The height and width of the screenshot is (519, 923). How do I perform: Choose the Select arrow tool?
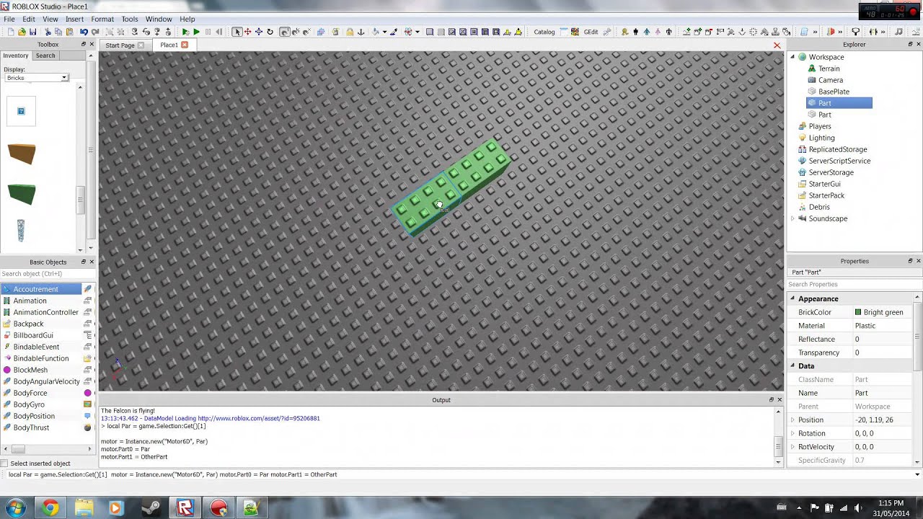237,32
